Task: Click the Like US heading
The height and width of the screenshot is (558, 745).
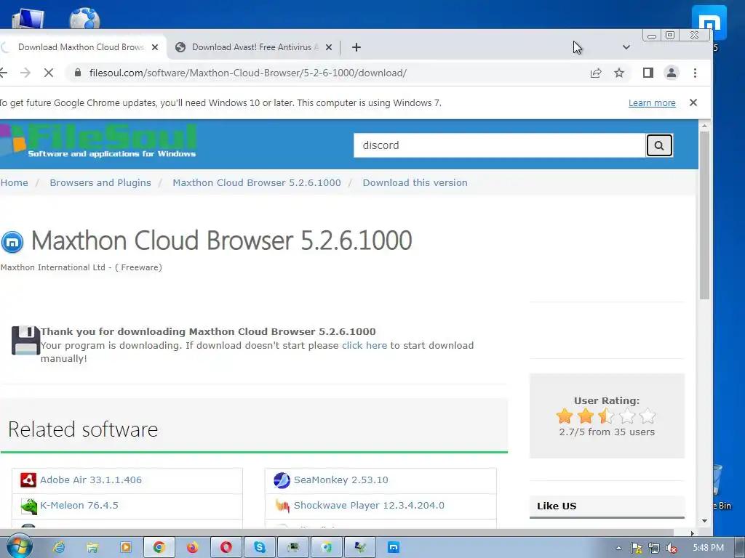Action: pos(557,506)
